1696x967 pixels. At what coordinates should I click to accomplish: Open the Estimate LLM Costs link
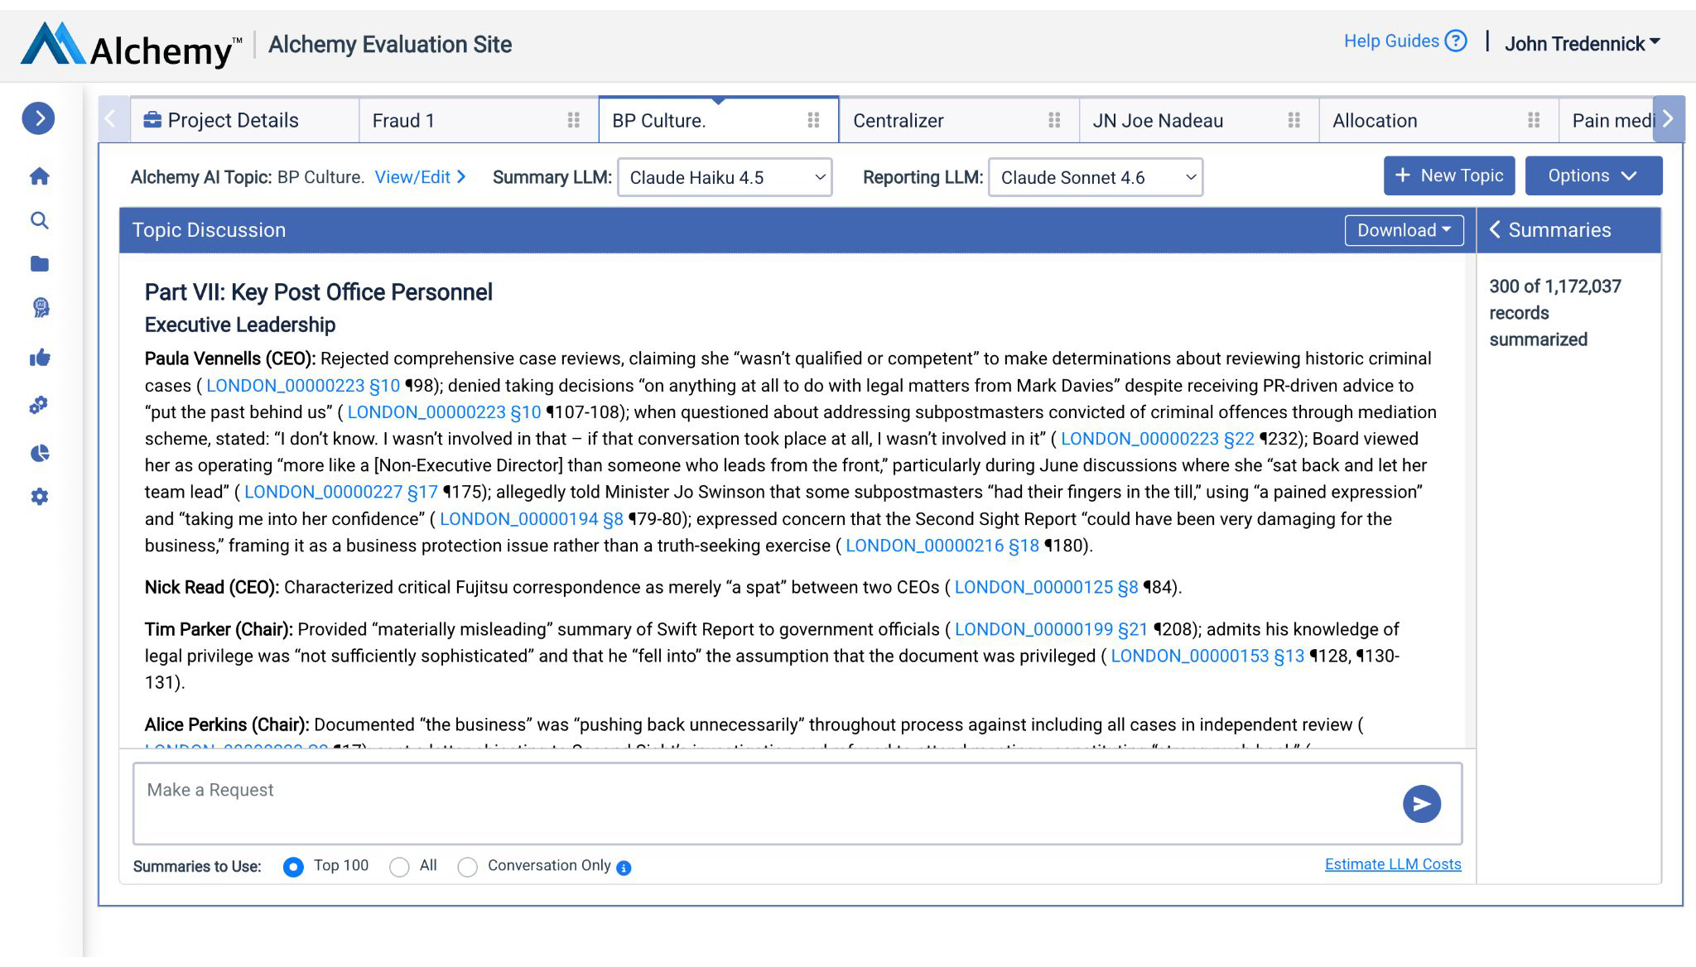(x=1392, y=864)
